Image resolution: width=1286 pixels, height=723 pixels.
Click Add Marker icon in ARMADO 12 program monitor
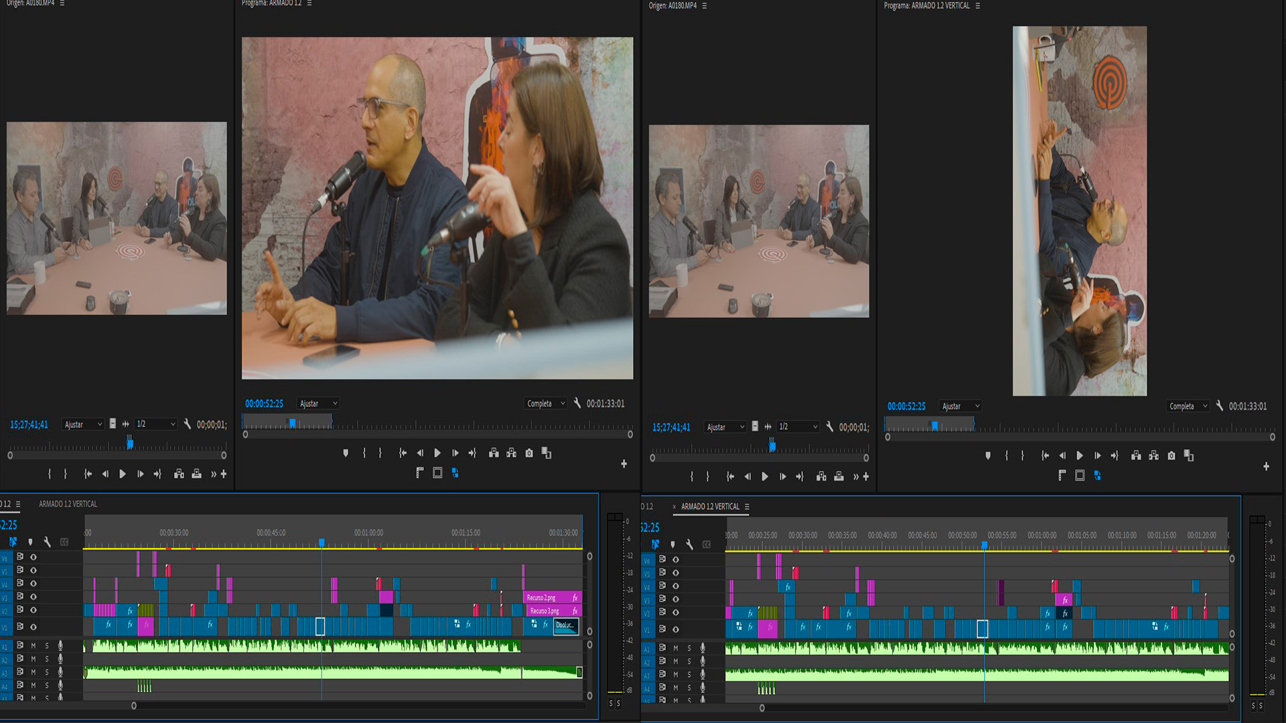346,453
